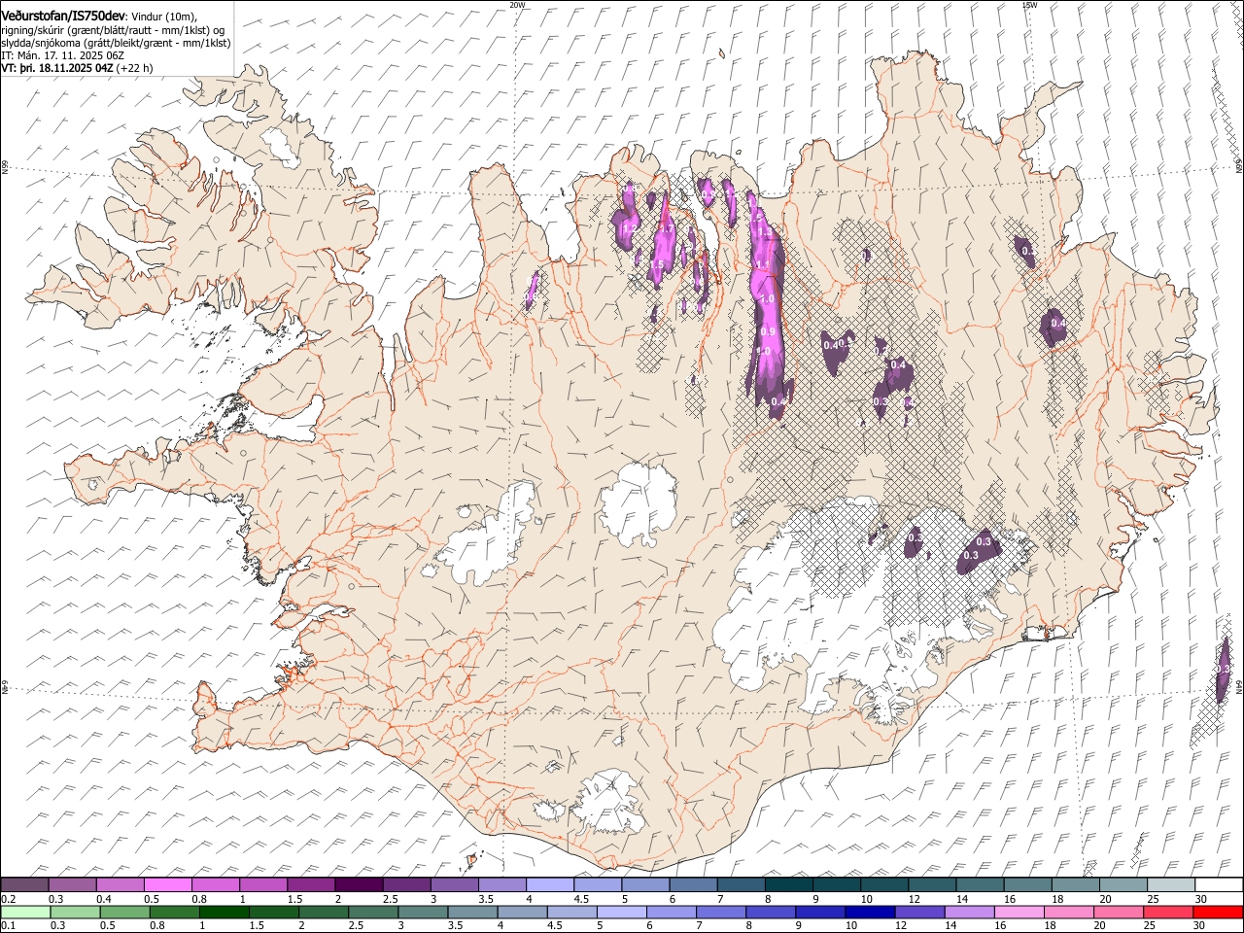Pick the pale grey 25 swatch in upper legend
Image resolution: width=1244 pixels, height=933 pixels.
tap(1169, 884)
